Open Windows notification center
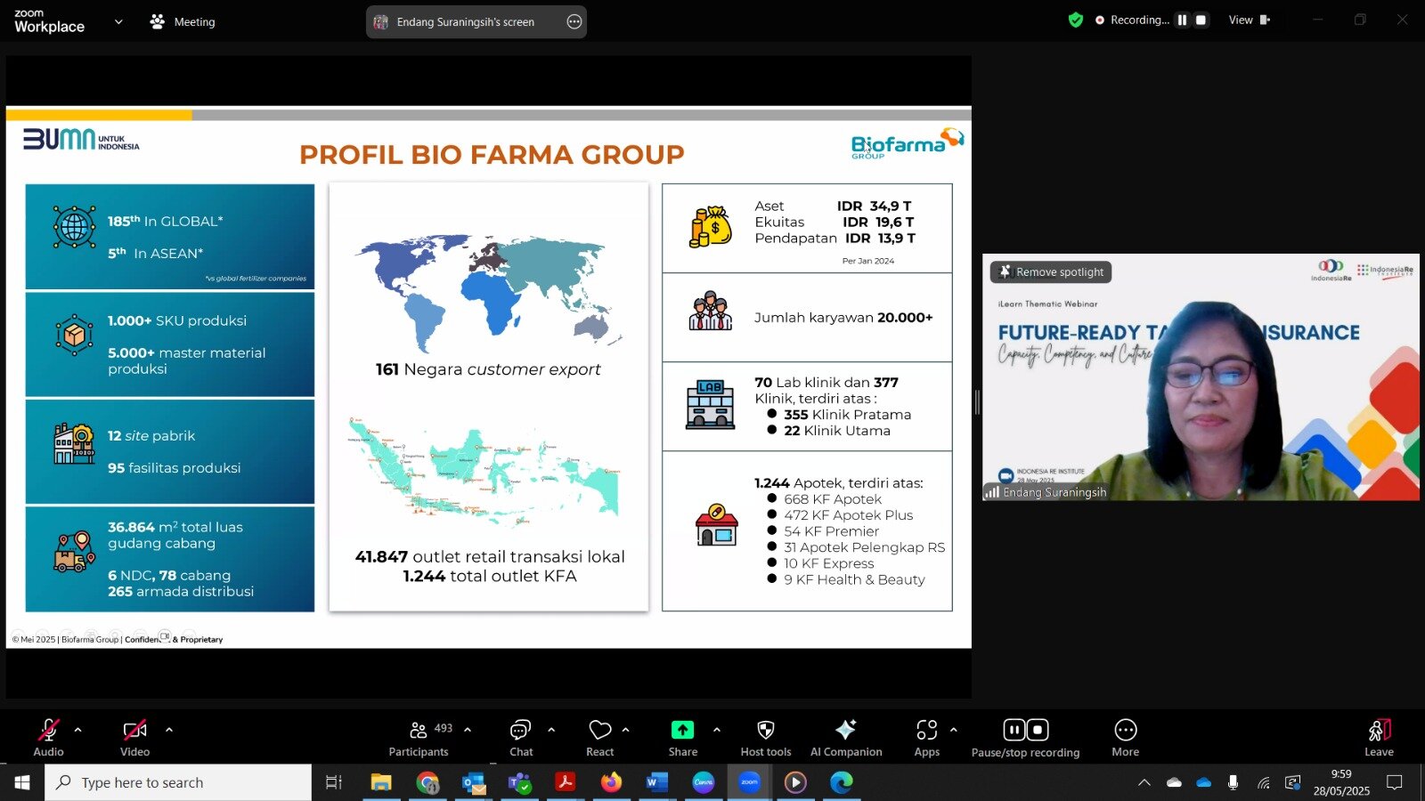Viewport: 1425px width, 801px height. click(1395, 782)
